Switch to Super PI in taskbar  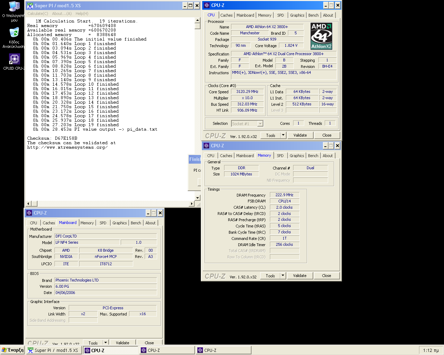[x=54, y=350]
